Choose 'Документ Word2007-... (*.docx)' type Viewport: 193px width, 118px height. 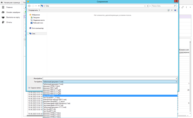pyautogui.click(x=110, y=101)
